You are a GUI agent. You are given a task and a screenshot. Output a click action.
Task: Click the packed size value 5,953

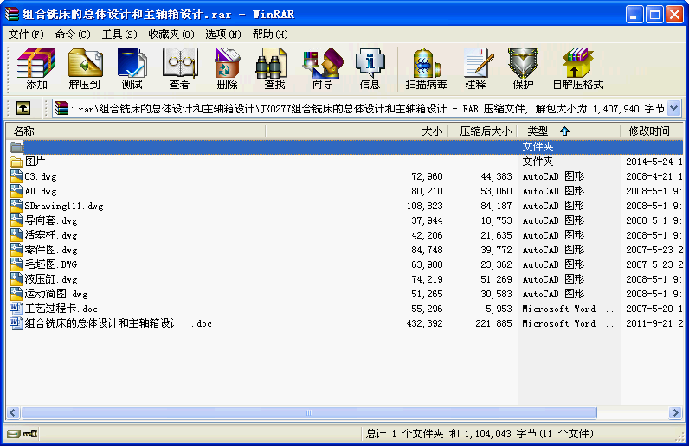tap(499, 309)
